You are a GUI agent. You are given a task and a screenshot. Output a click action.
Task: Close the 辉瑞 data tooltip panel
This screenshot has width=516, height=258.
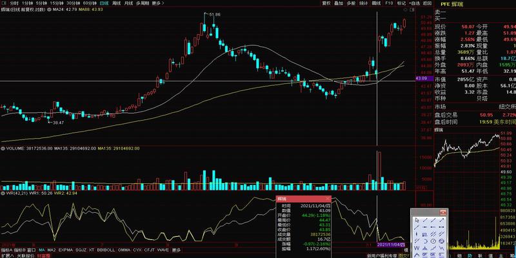point(328,199)
